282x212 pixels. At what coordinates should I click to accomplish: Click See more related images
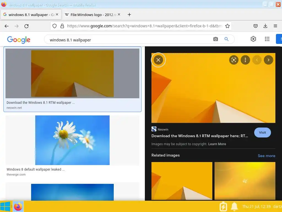pyautogui.click(x=266, y=156)
